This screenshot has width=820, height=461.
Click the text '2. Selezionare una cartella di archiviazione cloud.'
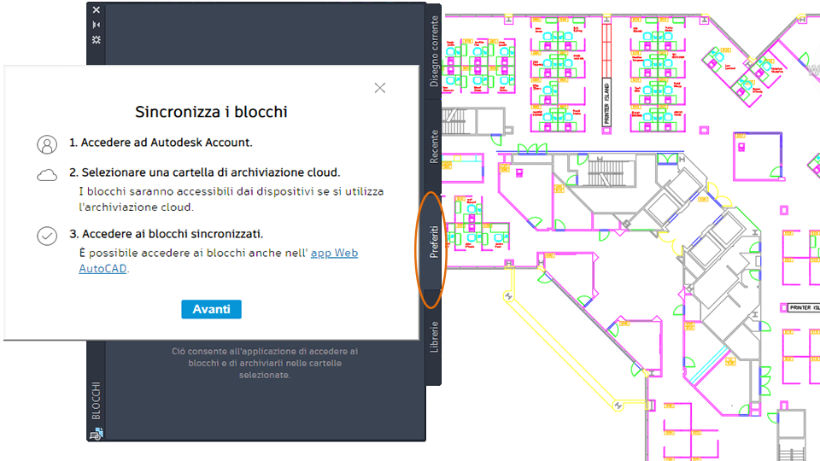[204, 172]
